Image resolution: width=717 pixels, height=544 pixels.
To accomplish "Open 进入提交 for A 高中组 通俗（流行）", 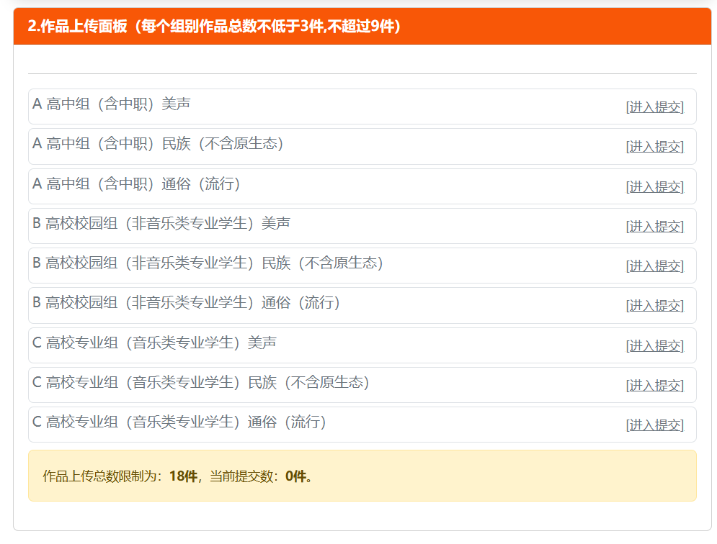I will [655, 187].
